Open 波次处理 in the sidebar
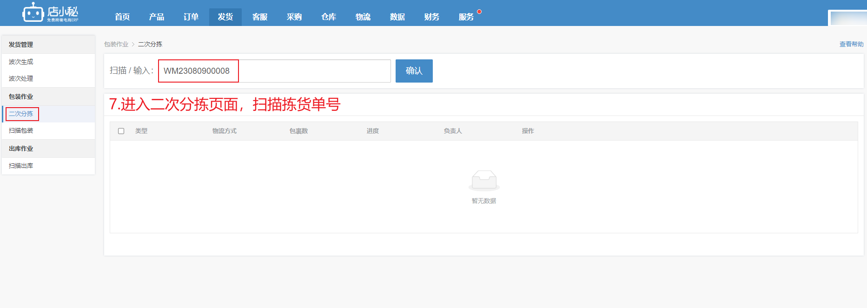867x308 pixels. click(x=48, y=78)
